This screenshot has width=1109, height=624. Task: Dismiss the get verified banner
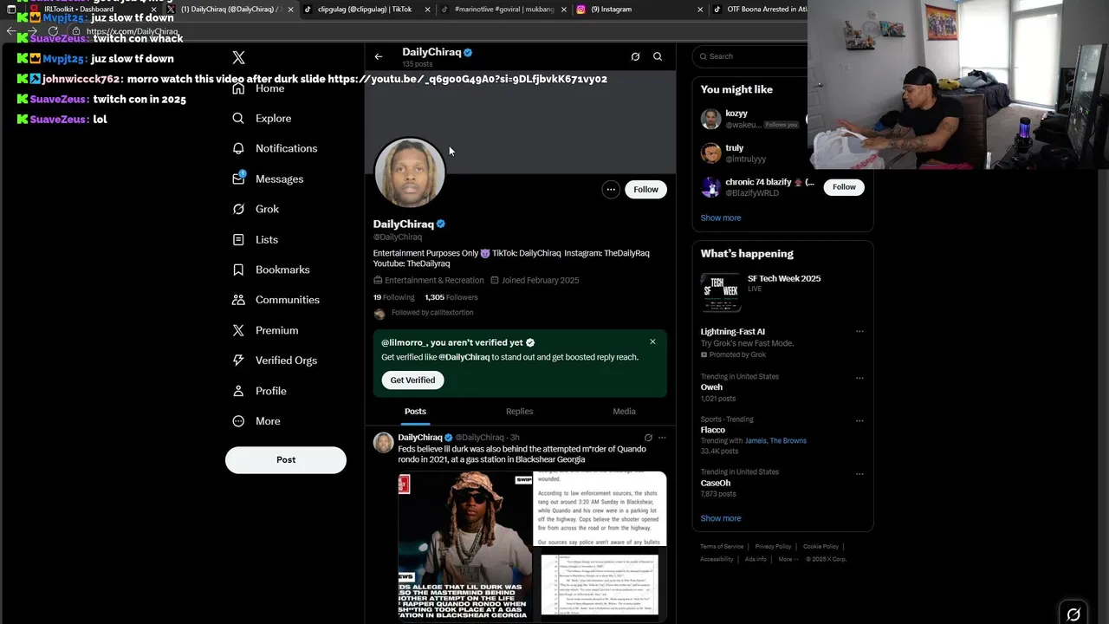[652, 341]
